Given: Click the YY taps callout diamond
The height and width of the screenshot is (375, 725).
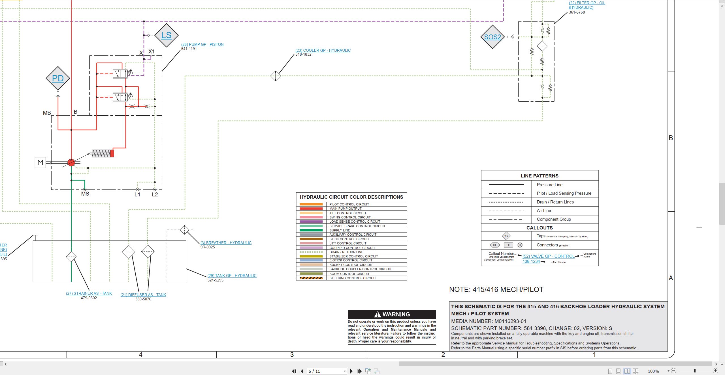Looking at the screenshot, I should (506, 236).
